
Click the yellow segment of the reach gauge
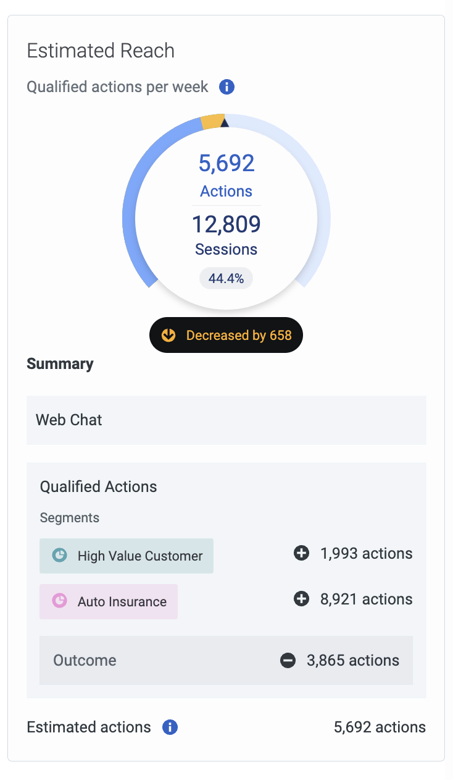(x=212, y=122)
